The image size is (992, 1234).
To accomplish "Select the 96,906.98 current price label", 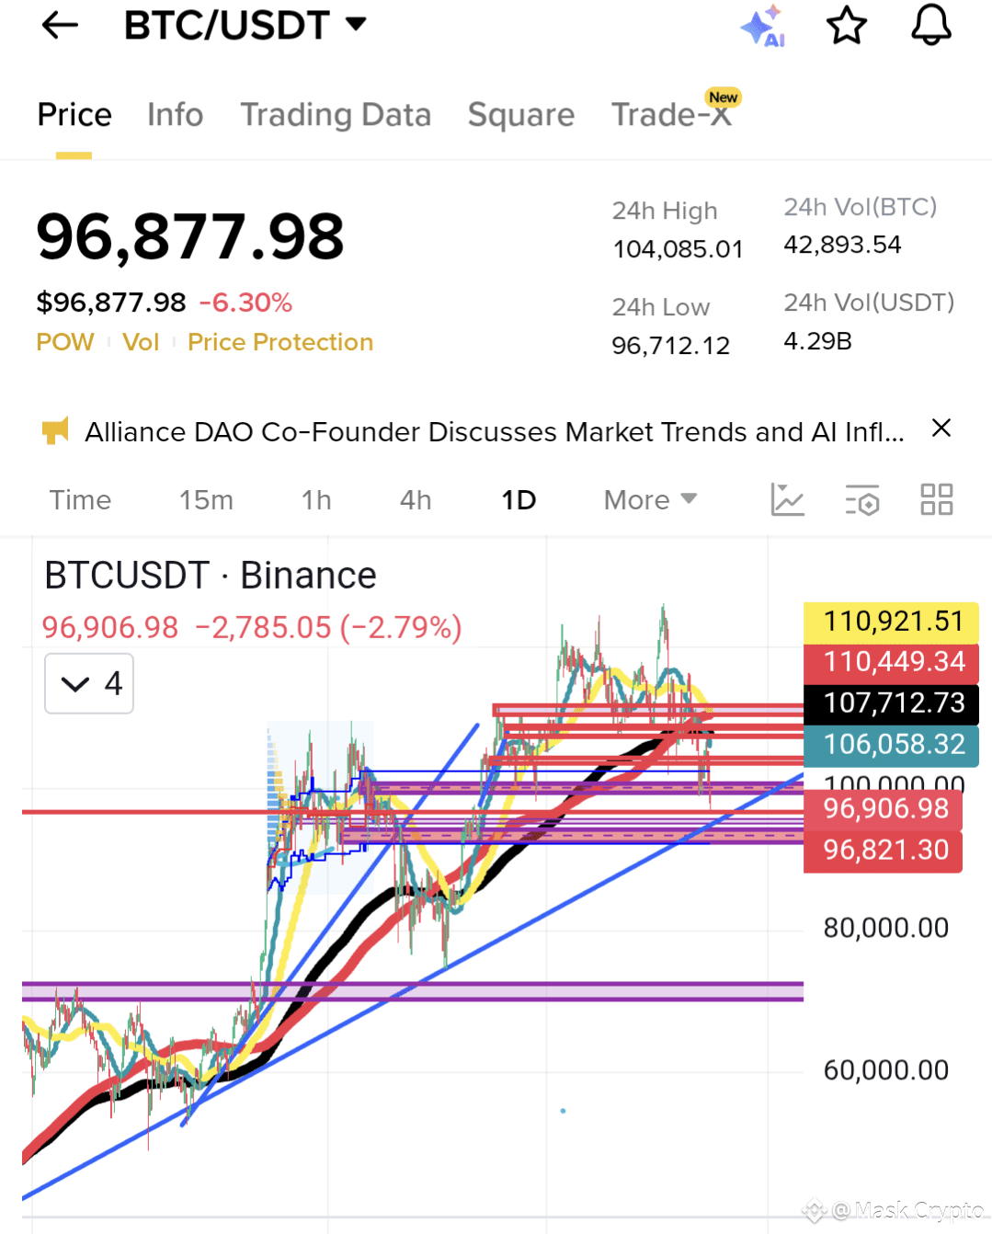I will (x=884, y=809).
